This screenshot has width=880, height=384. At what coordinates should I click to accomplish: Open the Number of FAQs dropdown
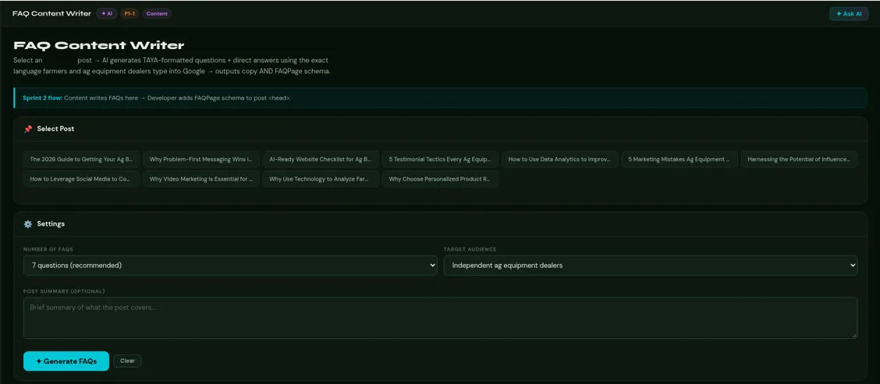pos(230,265)
